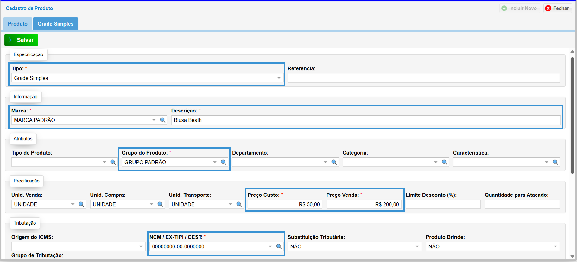Viewport: 577px width, 262px height.
Task: Click the Fechar button
Action: point(558,8)
